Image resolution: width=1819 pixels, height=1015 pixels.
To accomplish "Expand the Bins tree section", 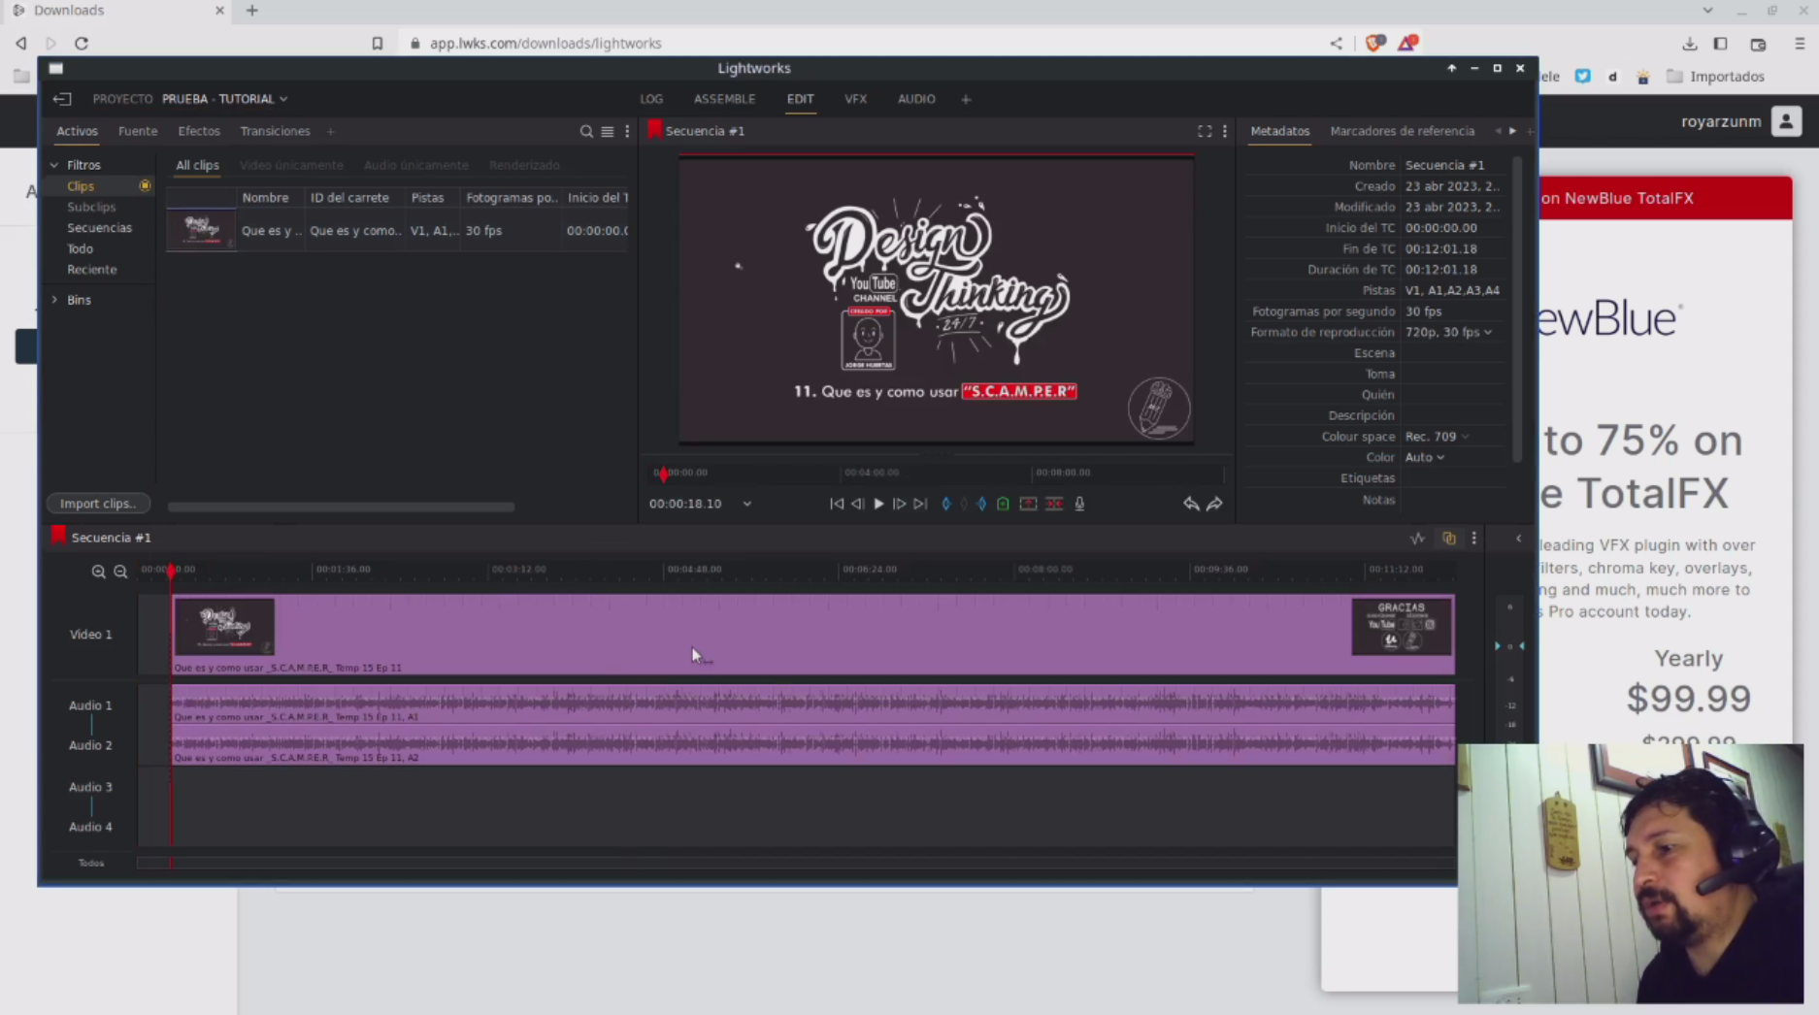I will 54,300.
